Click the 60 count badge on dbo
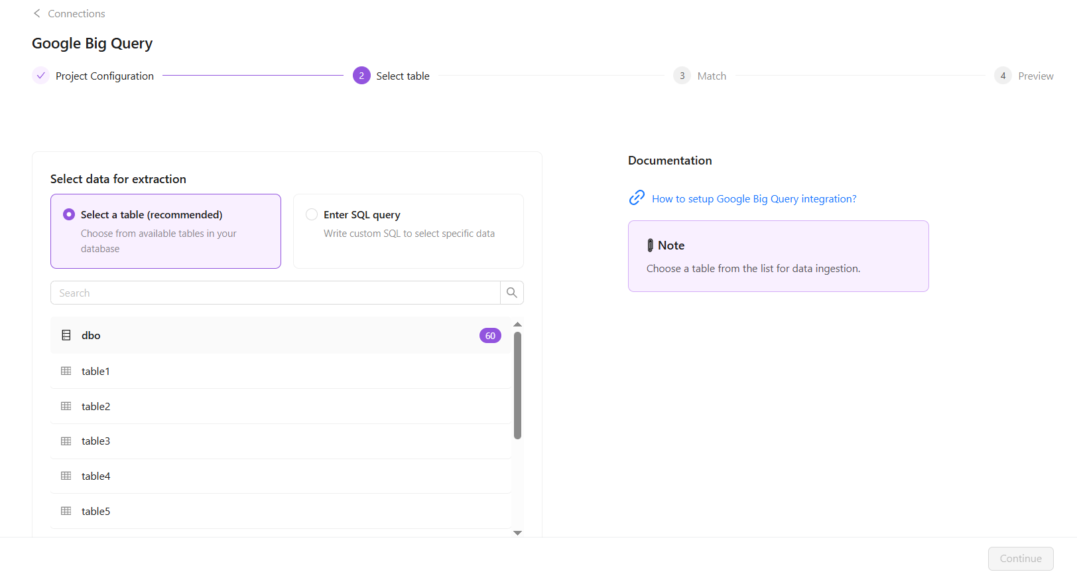1077x576 pixels. pyautogui.click(x=490, y=336)
